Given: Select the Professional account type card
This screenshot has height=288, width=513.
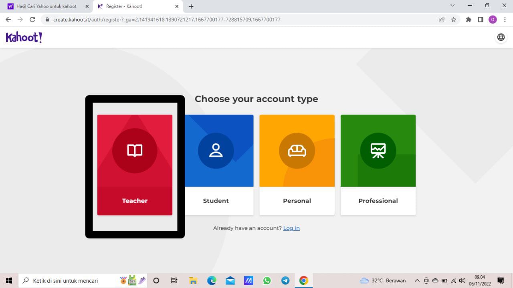Looking at the screenshot, I should pyautogui.click(x=378, y=165).
